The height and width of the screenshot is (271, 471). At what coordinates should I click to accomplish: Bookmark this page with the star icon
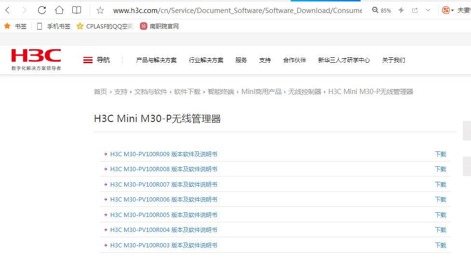[x=100, y=11]
